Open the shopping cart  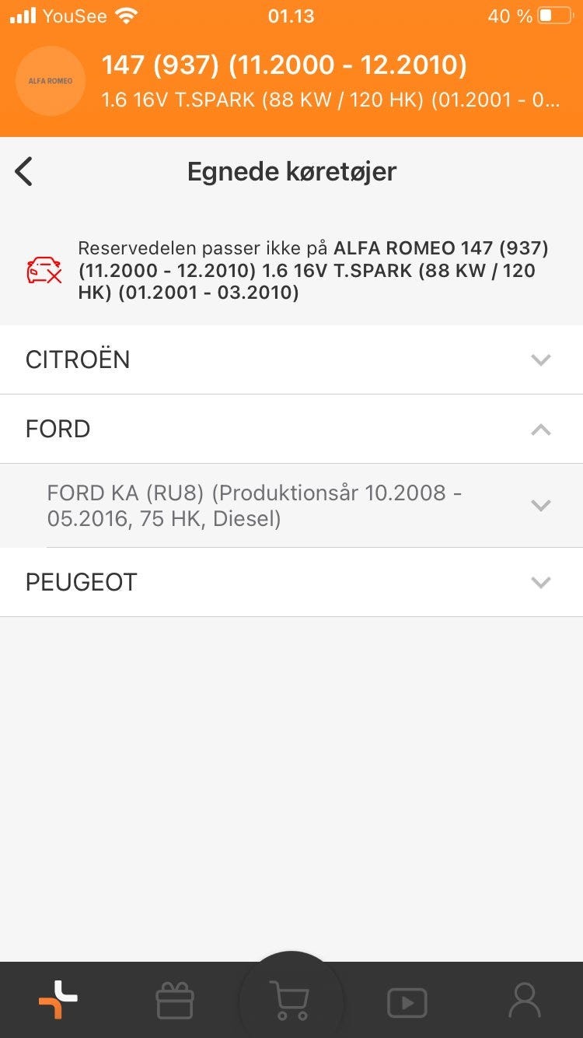click(290, 1000)
